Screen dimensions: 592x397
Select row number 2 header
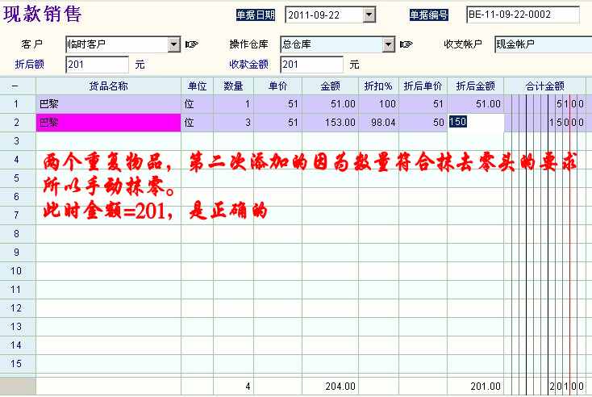pyautogui.click(x=15, y=123)
